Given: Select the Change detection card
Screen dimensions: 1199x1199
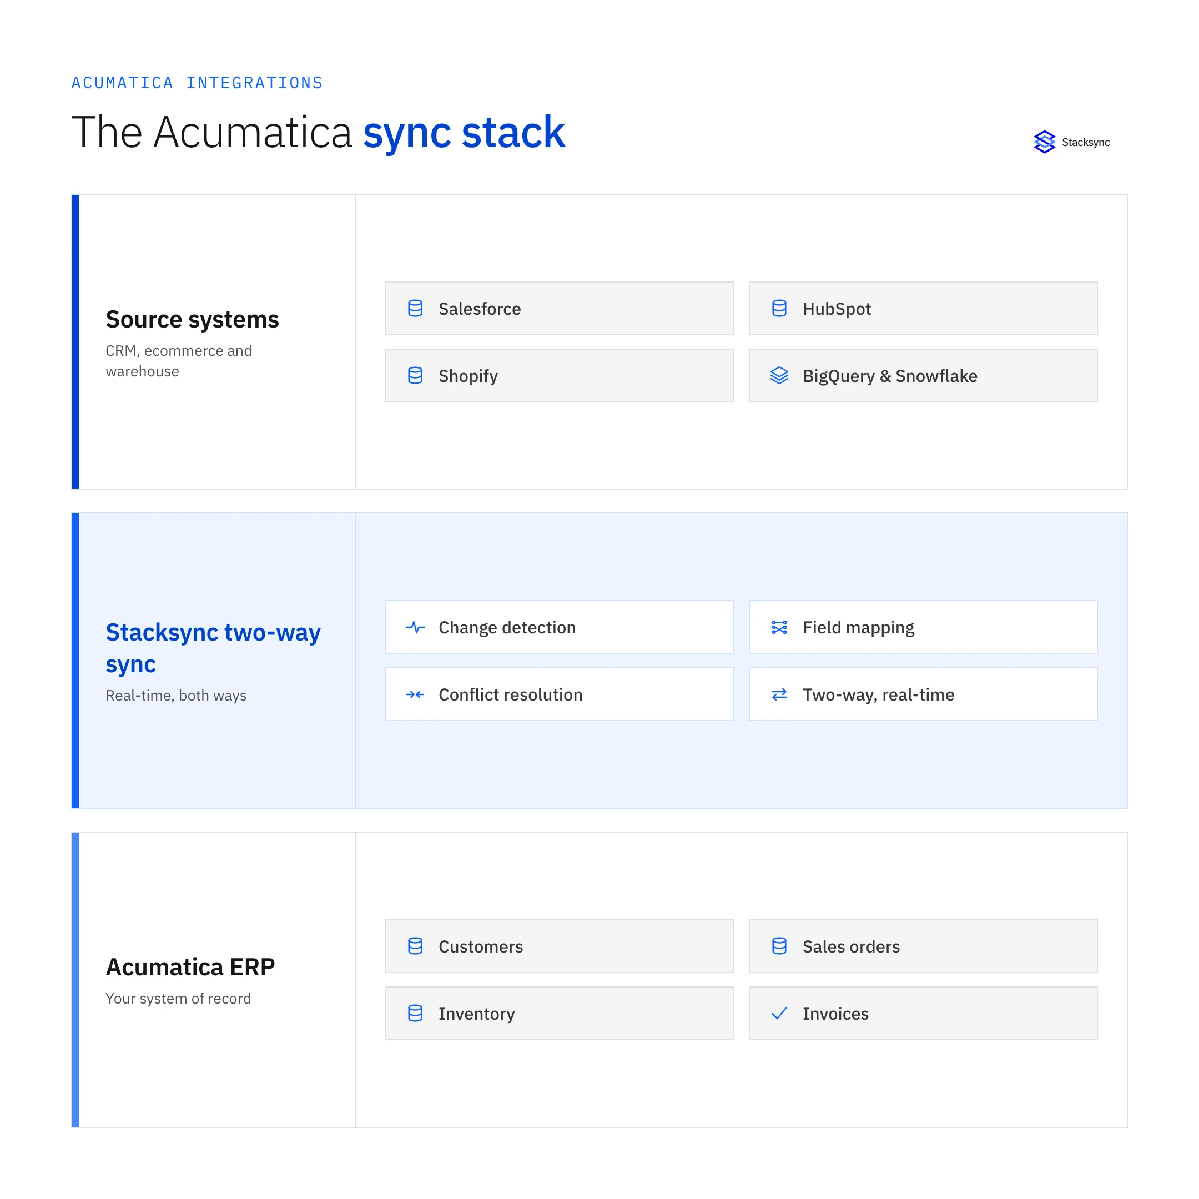Looking at the screenshot, I should tap(559, 627).
